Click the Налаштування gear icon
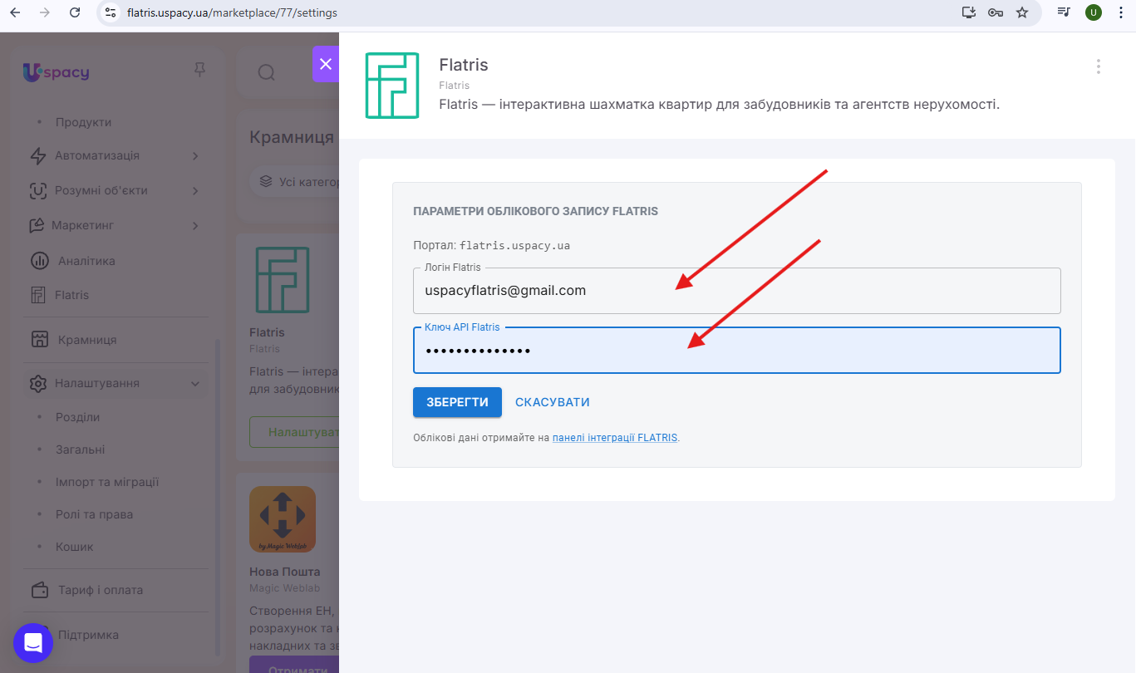The image size is (1136, 673). coord(38,384)
